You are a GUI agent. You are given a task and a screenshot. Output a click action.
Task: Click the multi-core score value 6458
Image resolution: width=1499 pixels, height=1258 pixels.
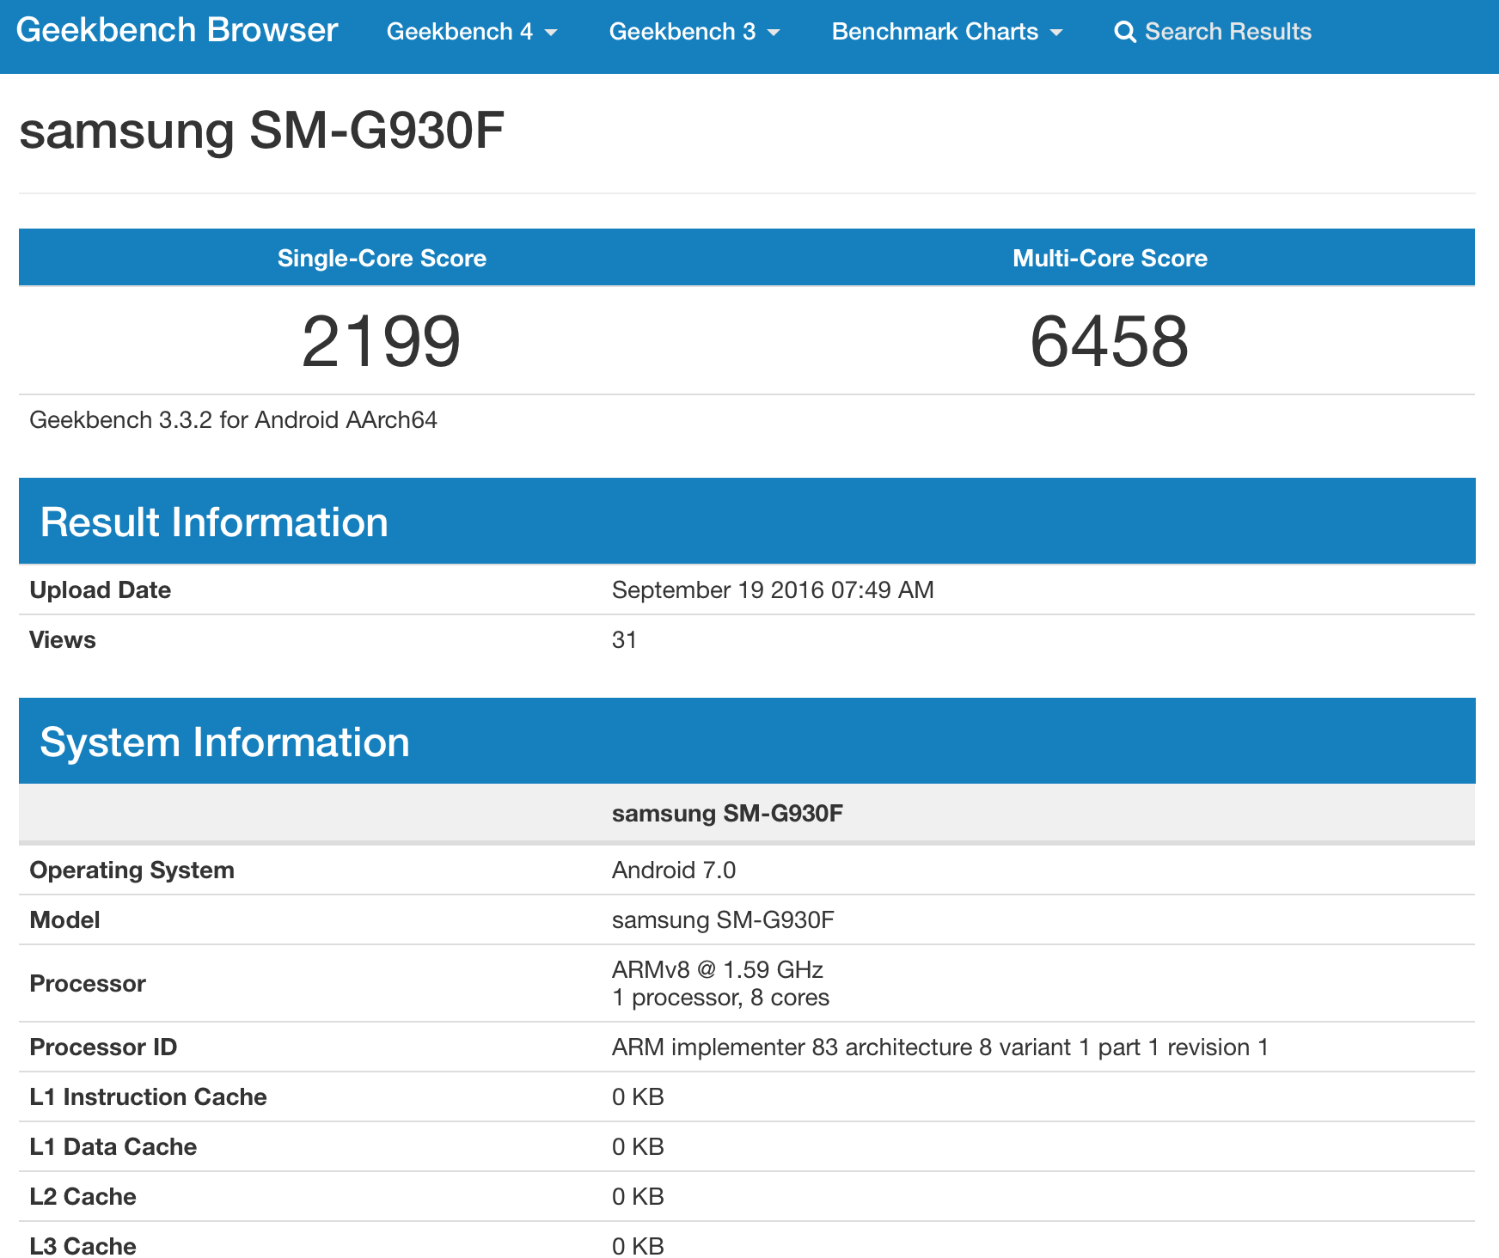coord(1109,341)
